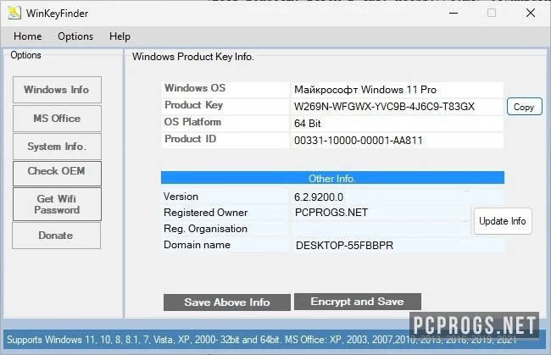Click the Registered Owner field PCPROGS.NET
Image resolution: width=551 pixels, height=355 pixels.
tap(381, 213)
